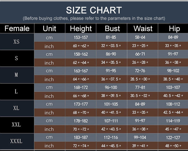Select XXL height value 178-182
Image resolution: width=188 pixels, height=151 pixels.
coord(81,121)
